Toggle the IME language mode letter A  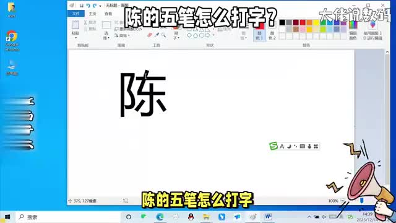tap(282, 146)
